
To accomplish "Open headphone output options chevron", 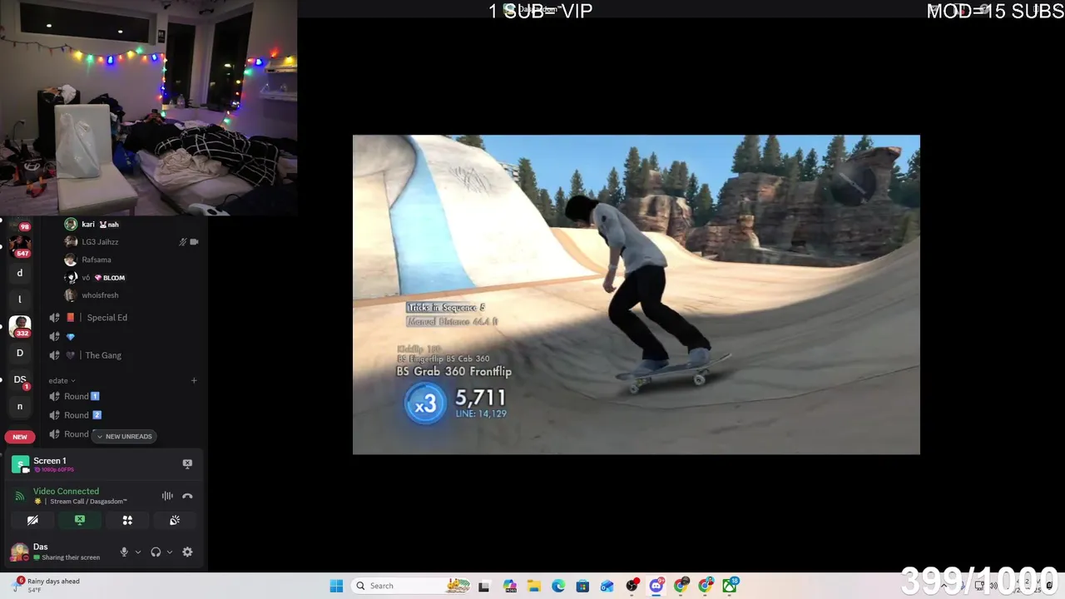I will tap(170, 552).
